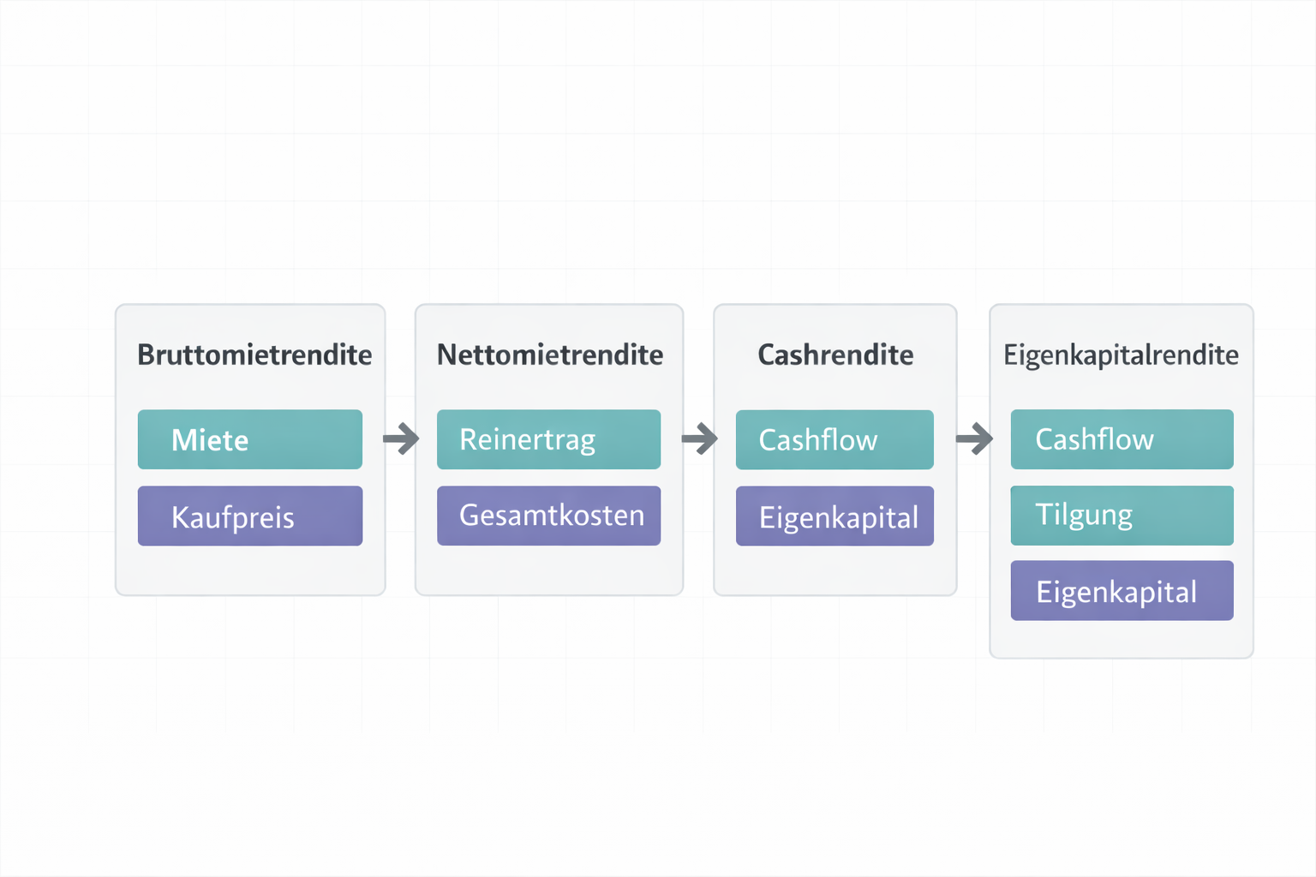Viewport: 1316px width, 877px height.
Task: Click the arrow between Miete and Reinertrag
Action: pyautogui.click(x=400, y=439)
